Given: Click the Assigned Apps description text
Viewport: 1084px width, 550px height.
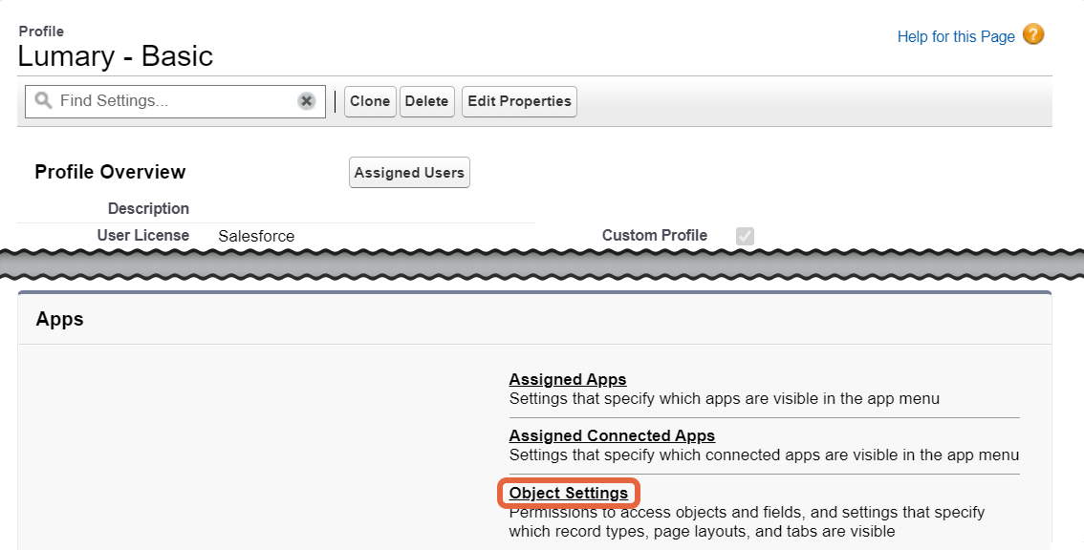Looking at the screenshot, I should click(725, 399).
